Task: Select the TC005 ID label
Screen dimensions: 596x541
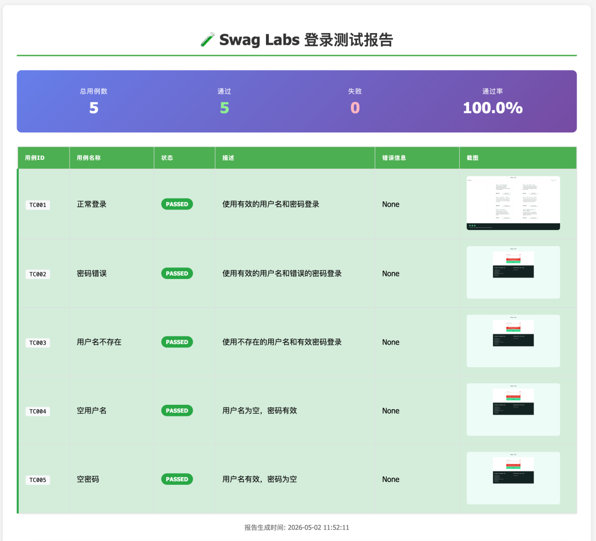Action: point(38,480)
